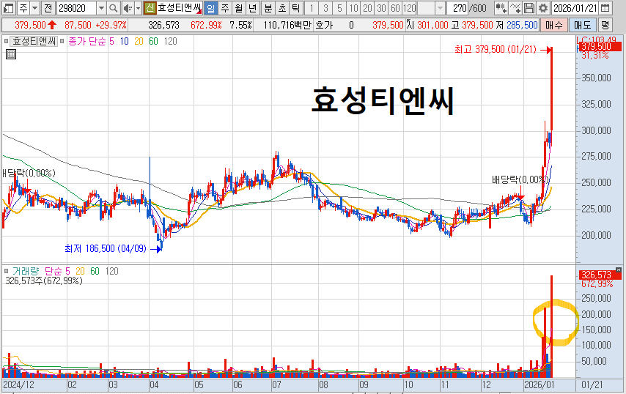Select yearly 년 chart period

click(252, 8)
